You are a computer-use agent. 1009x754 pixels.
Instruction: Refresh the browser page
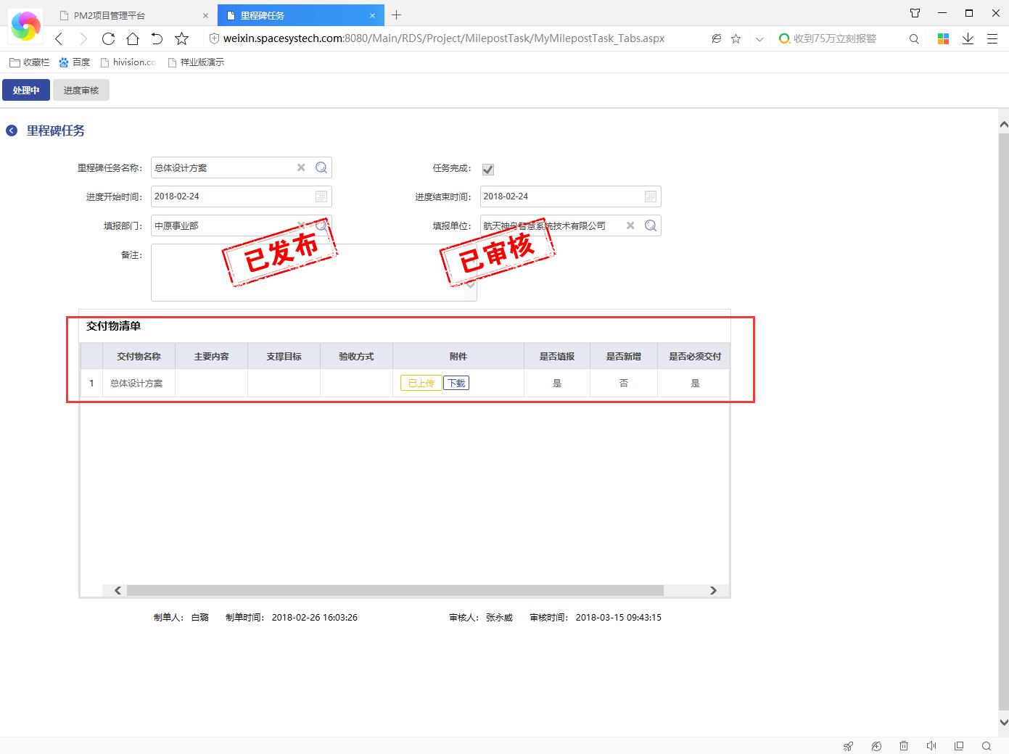tap(108, 38)
